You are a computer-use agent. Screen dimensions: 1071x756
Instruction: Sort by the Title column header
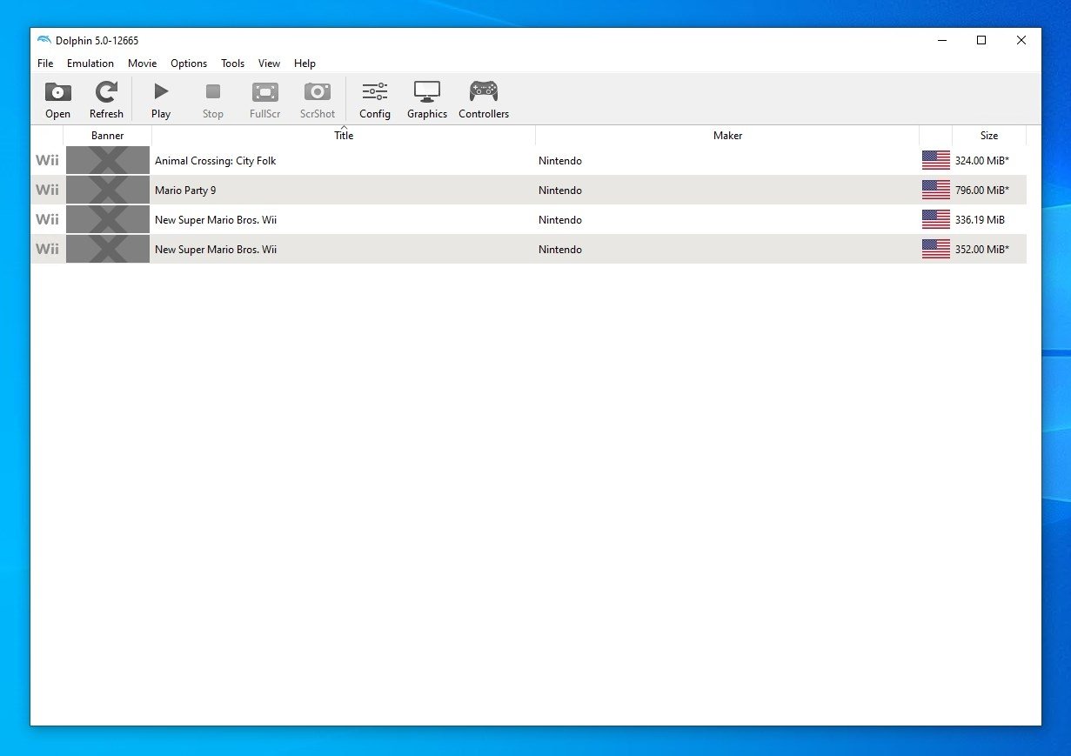(344, 136)
